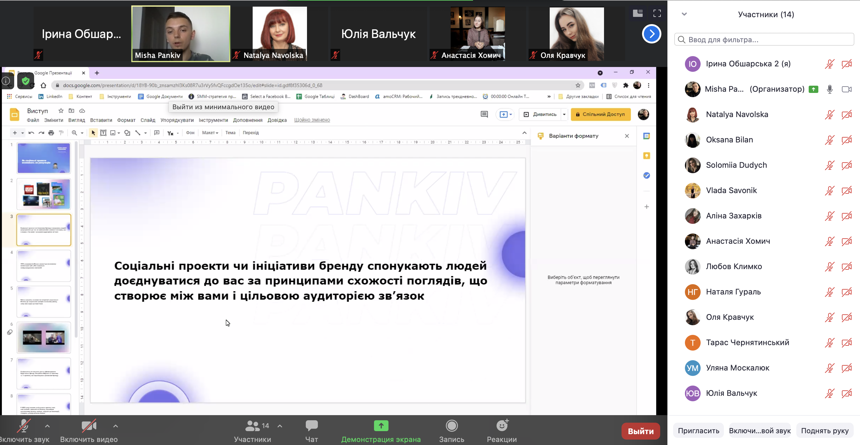Image resolution: width=860 pixels, height=445 pixels.
Task: Open Google Calendar side panel icon
Action: (x=647, y=136)
